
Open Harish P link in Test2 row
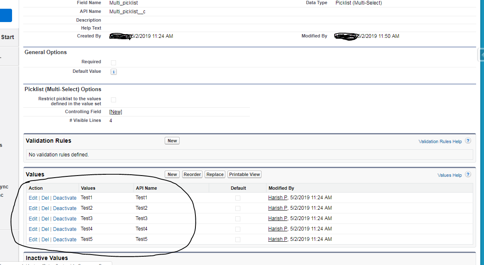coord(278,208)
